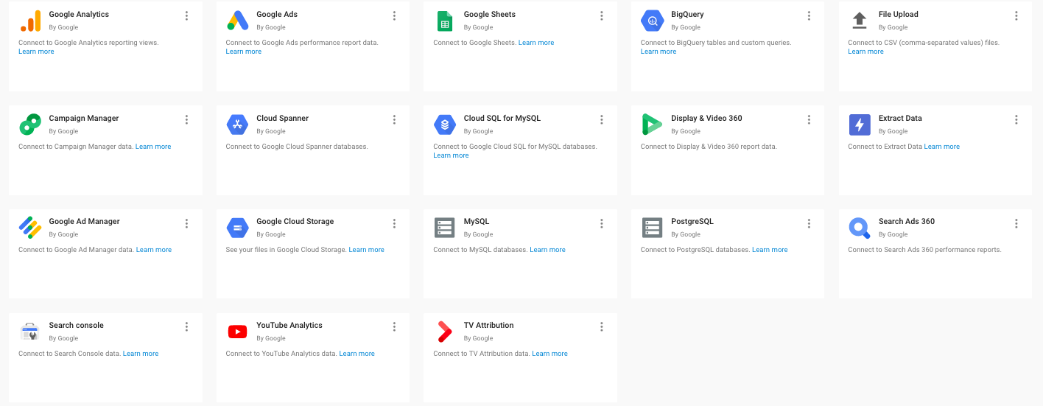This screenshot has width=1043, height=406.
Task: Open Learn more link for Campaign Manager
Action: [x=153, y=147]
